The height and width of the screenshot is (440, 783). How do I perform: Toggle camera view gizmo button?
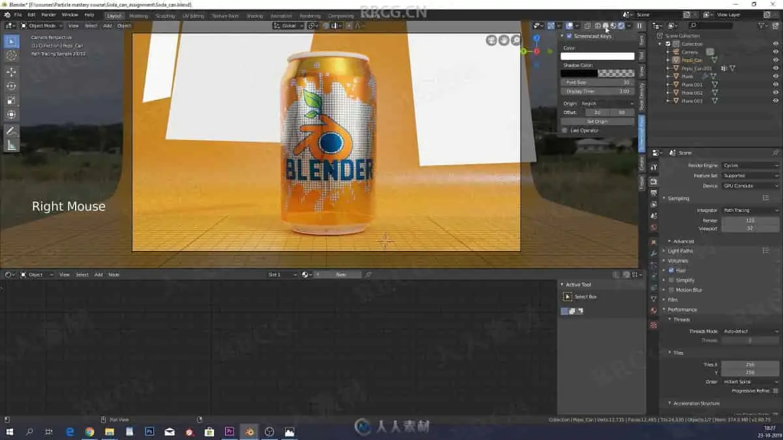tap(491, 40)
